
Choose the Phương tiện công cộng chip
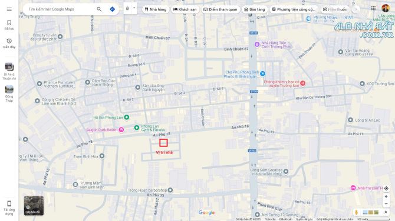coord(294,9)
